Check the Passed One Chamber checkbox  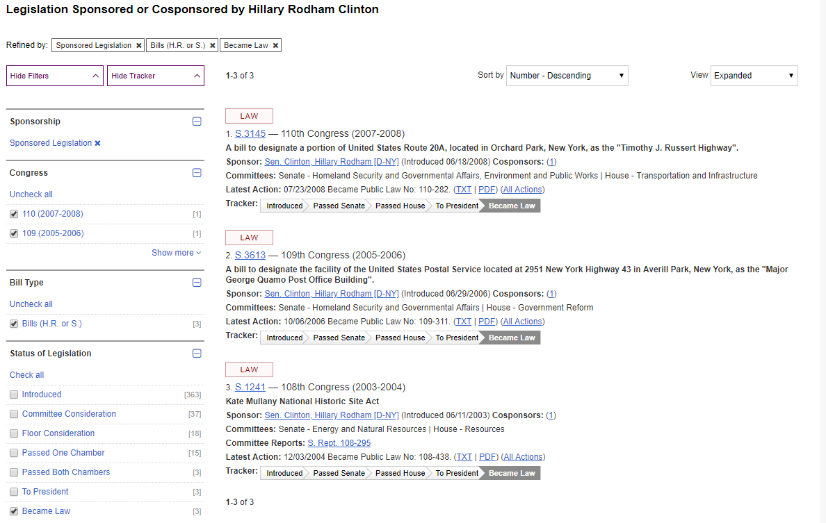click(14, 453)
